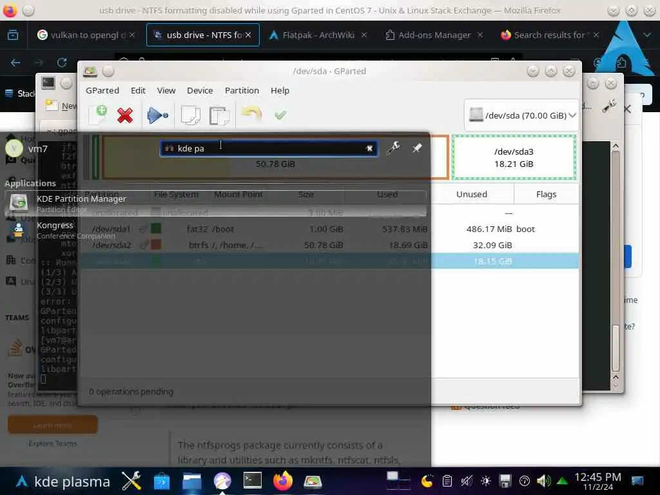Clear the KRunner search text
The height and width of the screenshot is (495, 660).
click(x=369, y=148)
